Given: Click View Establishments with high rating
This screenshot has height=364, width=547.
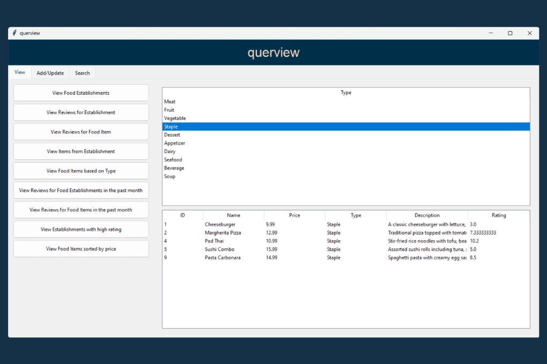Looking at the screenshot, I should [81, 229].
